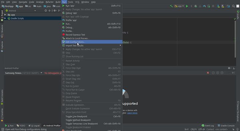Open line separator CRLF selector in status bar
The width and height of the screenshot is (240, 131).
[x=193, y=129]
